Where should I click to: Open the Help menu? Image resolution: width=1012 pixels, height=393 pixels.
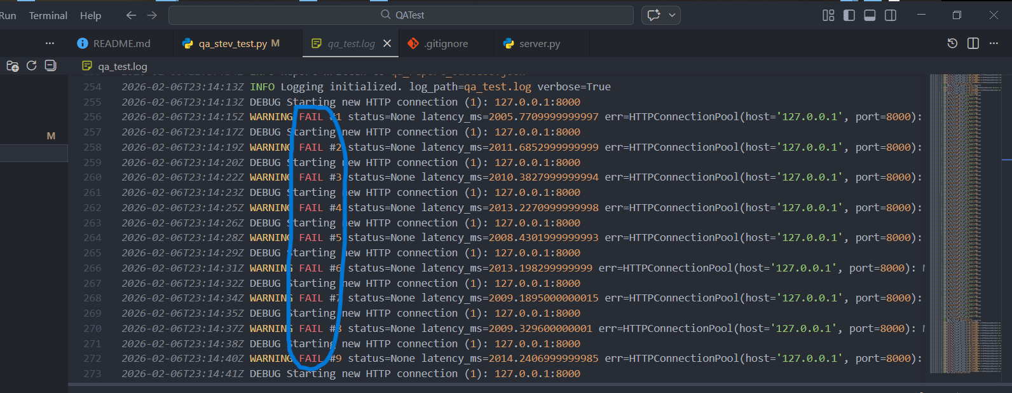point(90,15)
